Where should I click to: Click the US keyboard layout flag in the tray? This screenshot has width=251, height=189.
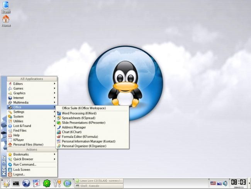click(213, 183)
